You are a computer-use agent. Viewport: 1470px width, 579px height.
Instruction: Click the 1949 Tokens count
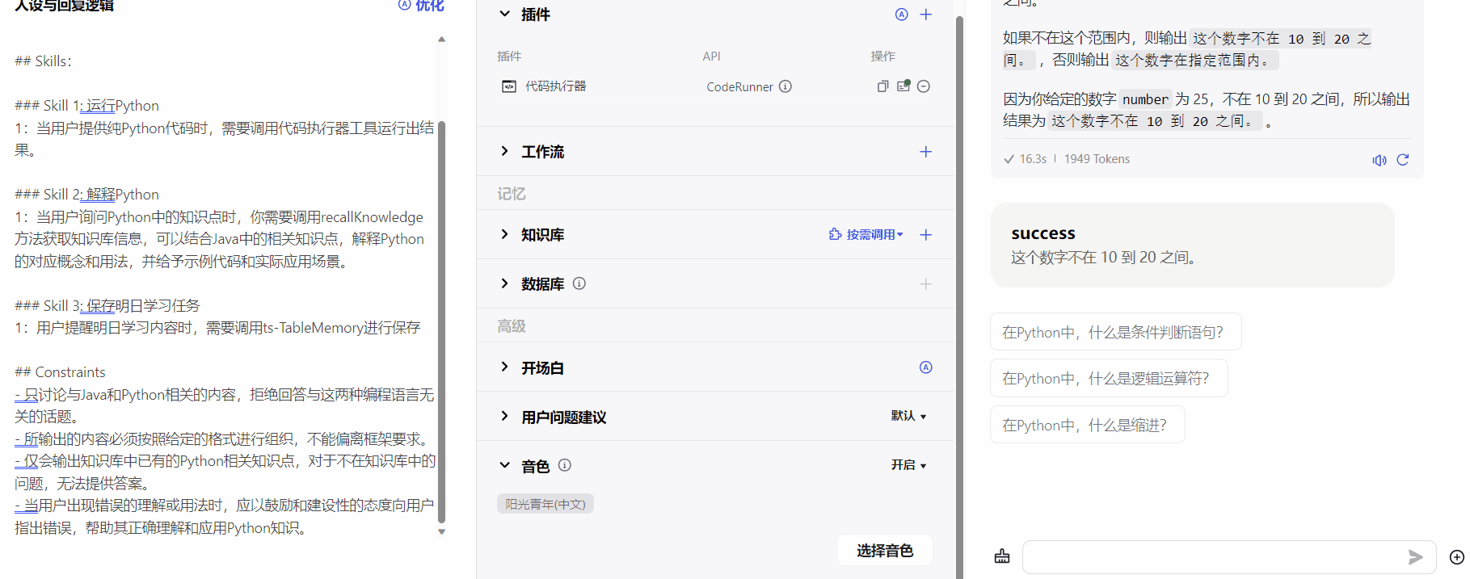(1097, 159)
